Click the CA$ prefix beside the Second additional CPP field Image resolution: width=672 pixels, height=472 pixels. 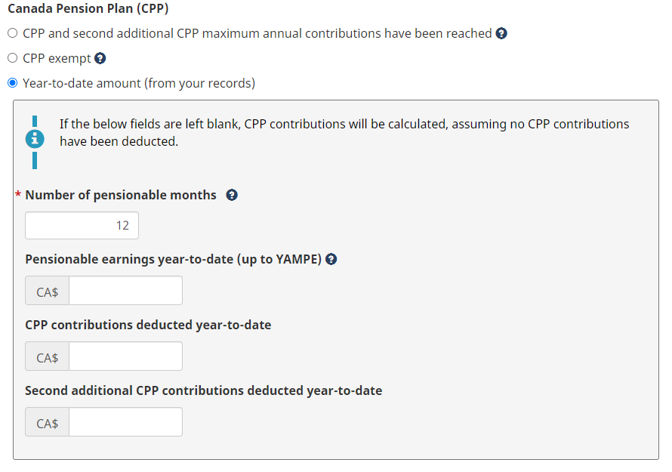(x=47, y=422)
